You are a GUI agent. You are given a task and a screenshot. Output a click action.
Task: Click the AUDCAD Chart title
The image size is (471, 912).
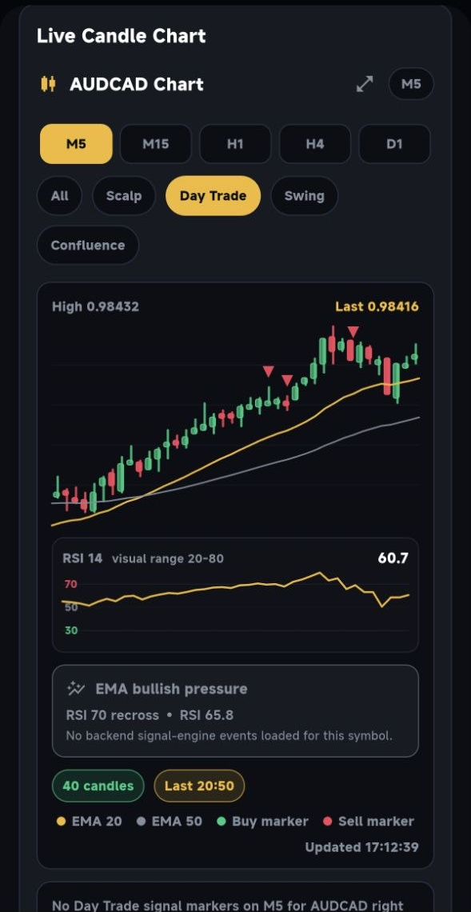[137, 84]
